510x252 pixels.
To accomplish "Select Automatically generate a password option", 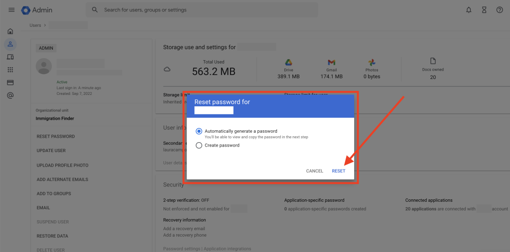I will point(199,131).
